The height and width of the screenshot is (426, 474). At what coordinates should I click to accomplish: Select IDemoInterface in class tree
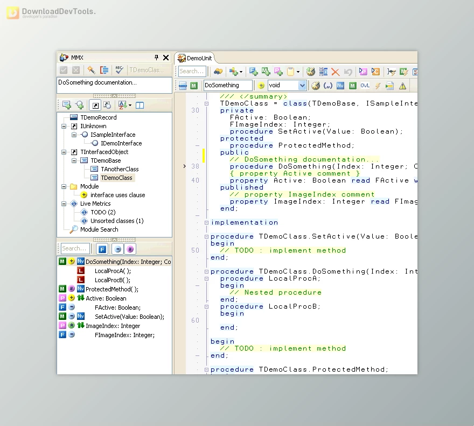click(x=121, y=143)
